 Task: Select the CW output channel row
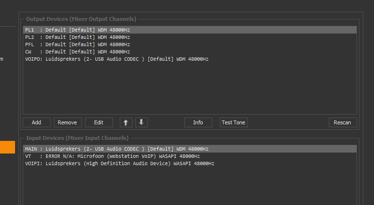click(78, 51)
